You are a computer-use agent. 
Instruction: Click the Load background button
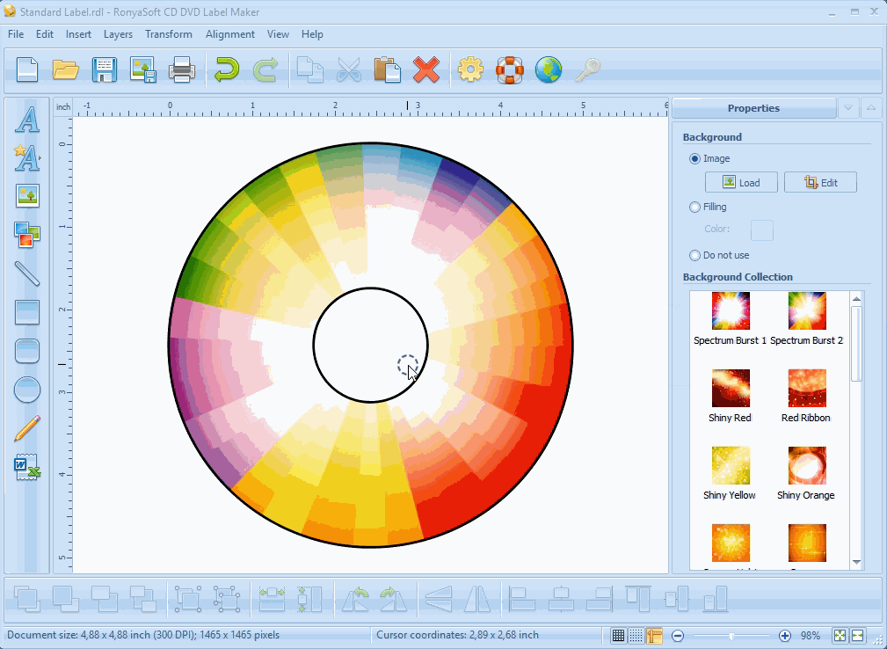741,182
